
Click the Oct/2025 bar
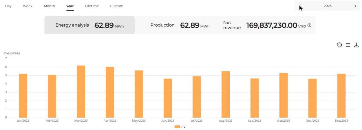pyautogui.click(x=284, y=95)
